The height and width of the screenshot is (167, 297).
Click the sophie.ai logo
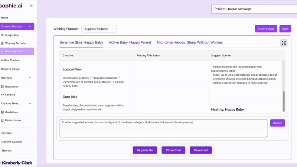11,6
